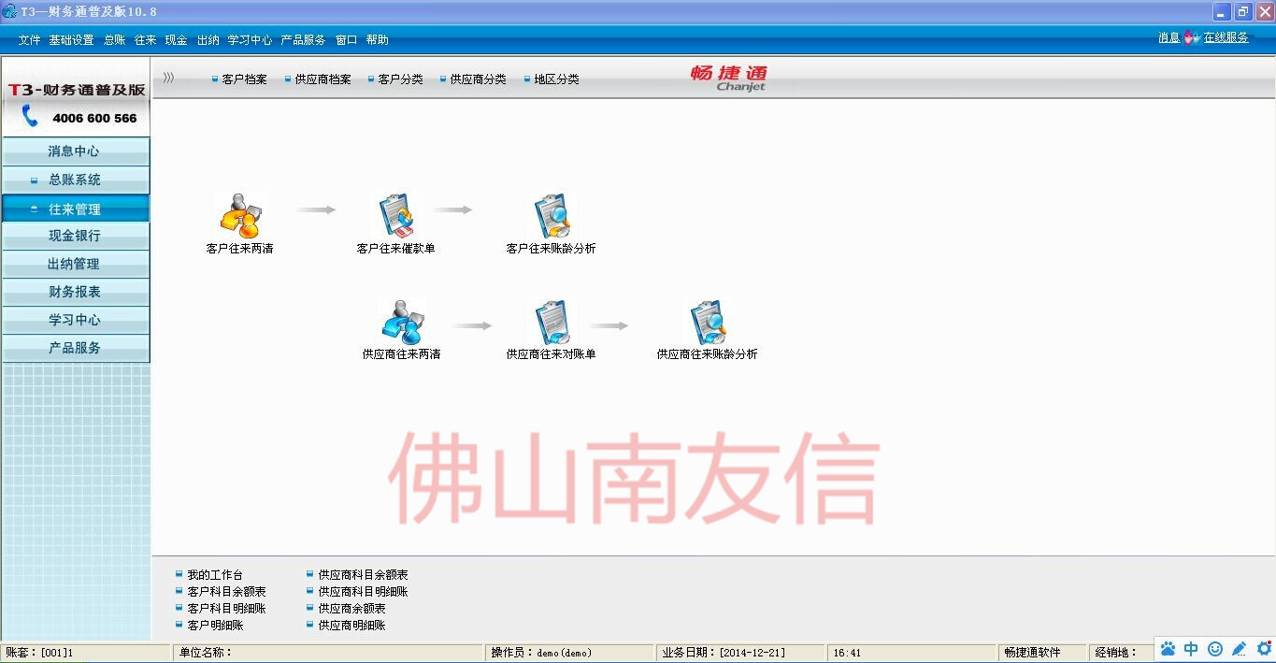Open the 产品服务 menu
Viewport: 1276px width, 663px height.
point(304,40)
